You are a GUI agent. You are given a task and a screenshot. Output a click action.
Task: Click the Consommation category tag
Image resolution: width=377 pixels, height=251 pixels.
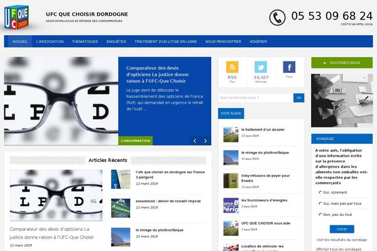pyautogui.click(x=135, y=141)
